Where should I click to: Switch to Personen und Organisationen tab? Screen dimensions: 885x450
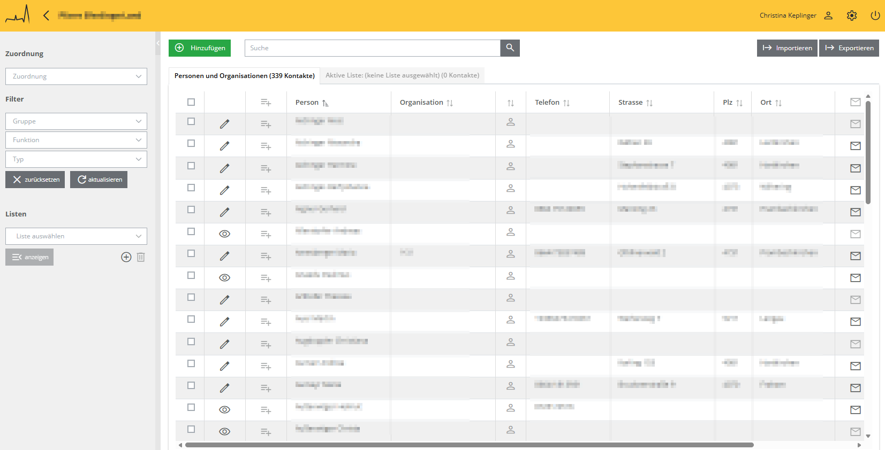coord(245,75)
